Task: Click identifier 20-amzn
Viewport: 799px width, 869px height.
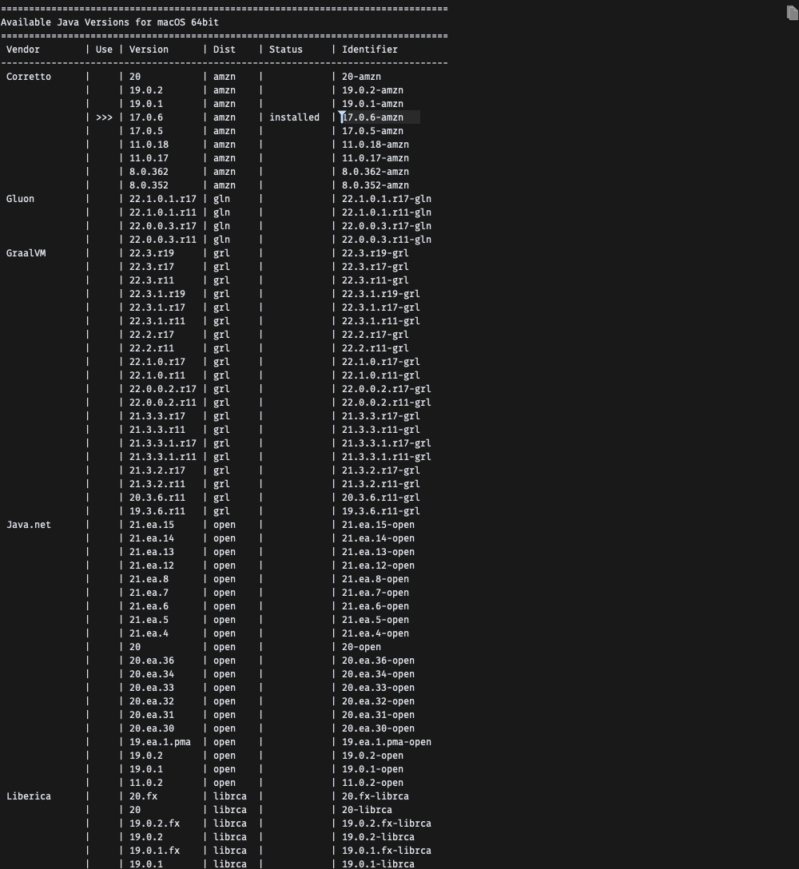Action: (361, 77)
